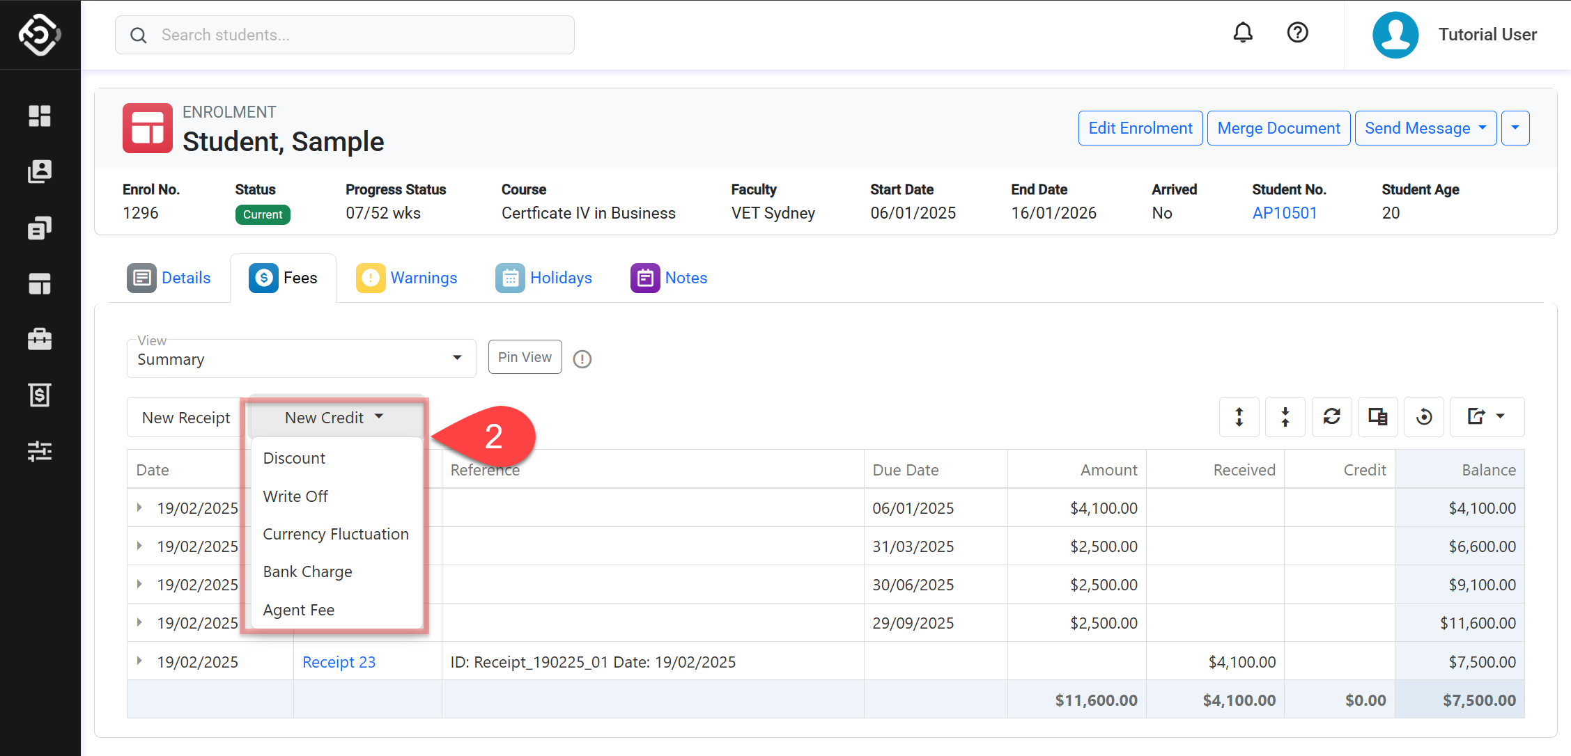
Task: Open the dollar finance icon in sidebar
Action: [40, 395]
